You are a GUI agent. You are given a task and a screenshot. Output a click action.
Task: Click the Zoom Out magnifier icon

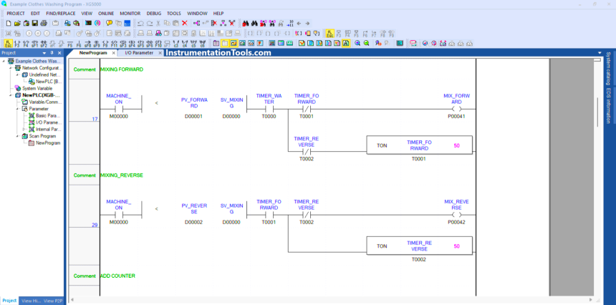tap(366, 43)
